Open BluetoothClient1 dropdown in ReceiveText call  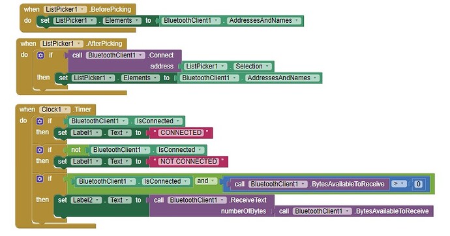(x=197, y=200)
